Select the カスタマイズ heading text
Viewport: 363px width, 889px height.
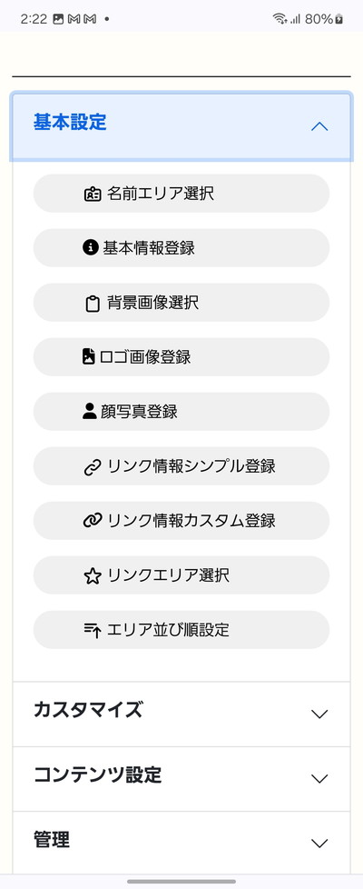(x=88, y=710)
